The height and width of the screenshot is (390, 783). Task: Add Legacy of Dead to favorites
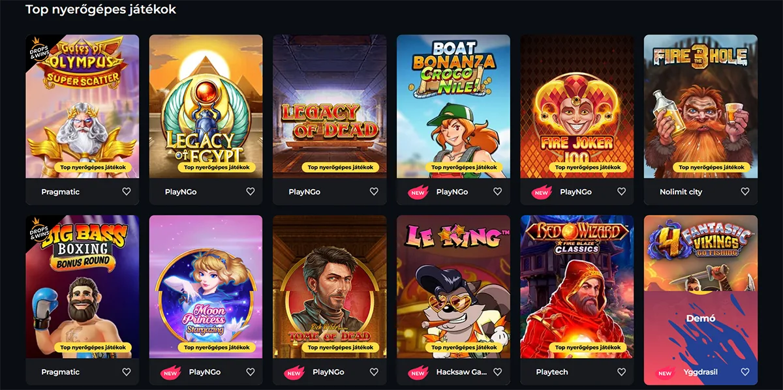click(x=374, y=192)
